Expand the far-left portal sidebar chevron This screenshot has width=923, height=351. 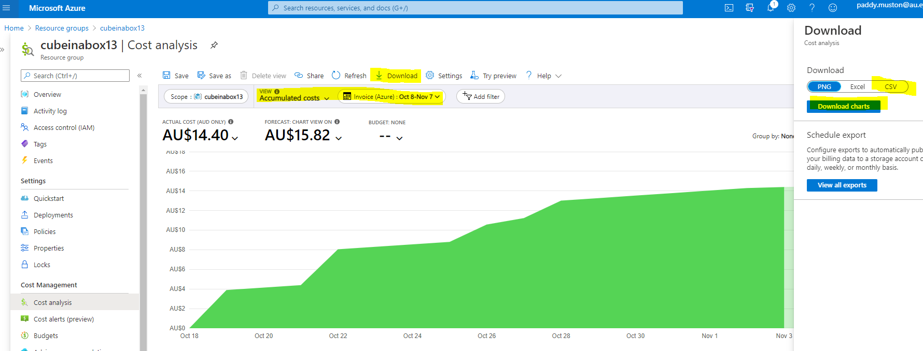(3, 50)
